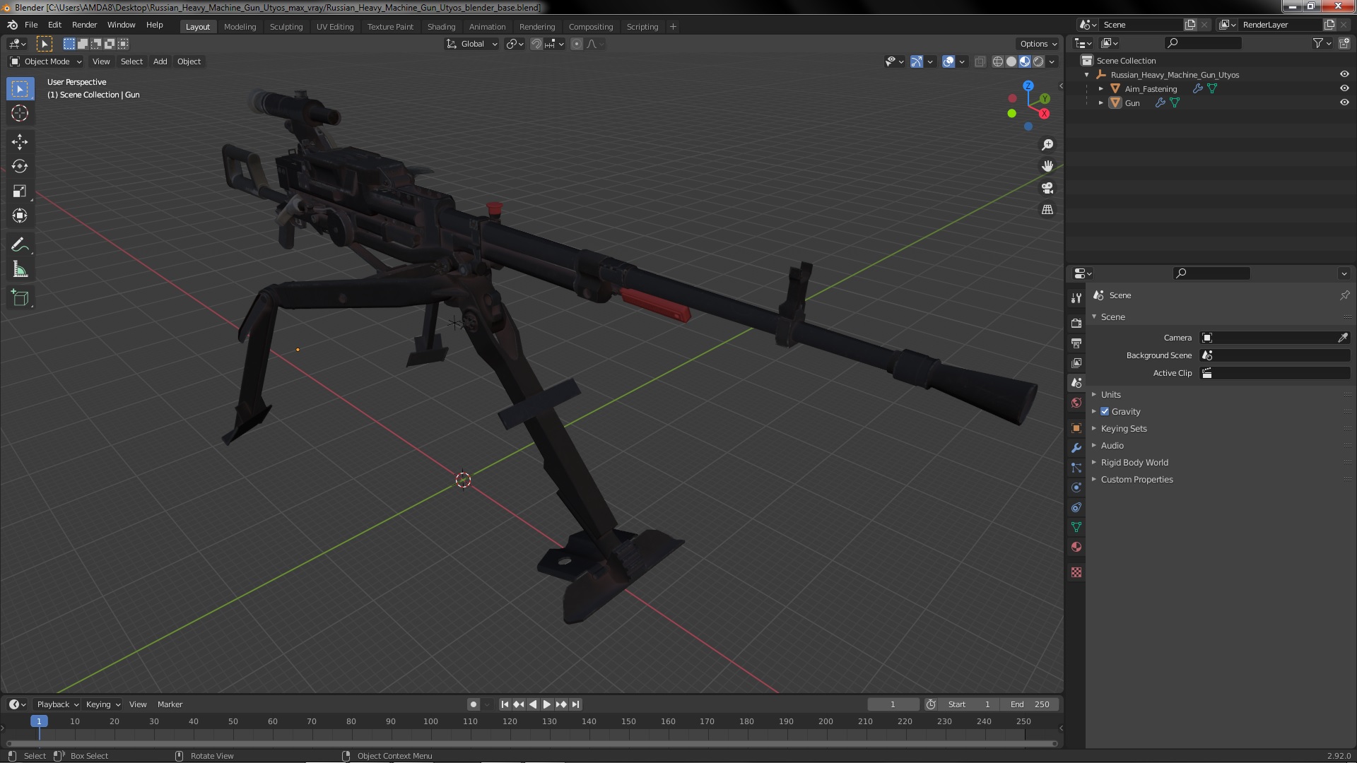This screenshot has width=1357, height=763.
Task: Switch to Wireframe viewport shading
Action: click(x=998, y=61)
